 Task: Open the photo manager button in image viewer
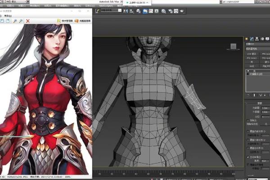pyautogui.click(x=65, y=21)
